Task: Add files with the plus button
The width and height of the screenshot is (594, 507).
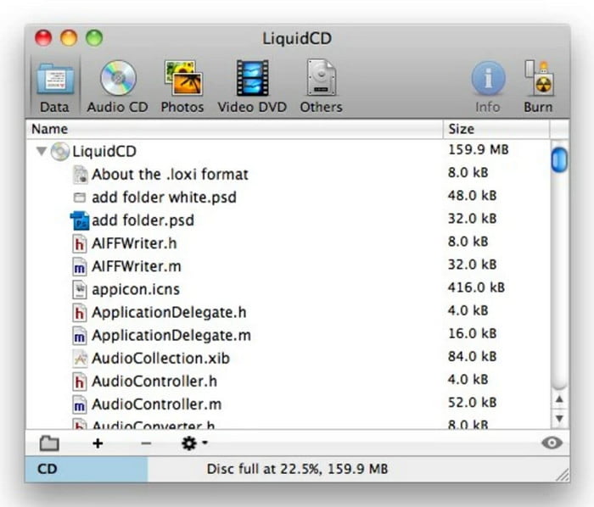Action: [98, 443]
